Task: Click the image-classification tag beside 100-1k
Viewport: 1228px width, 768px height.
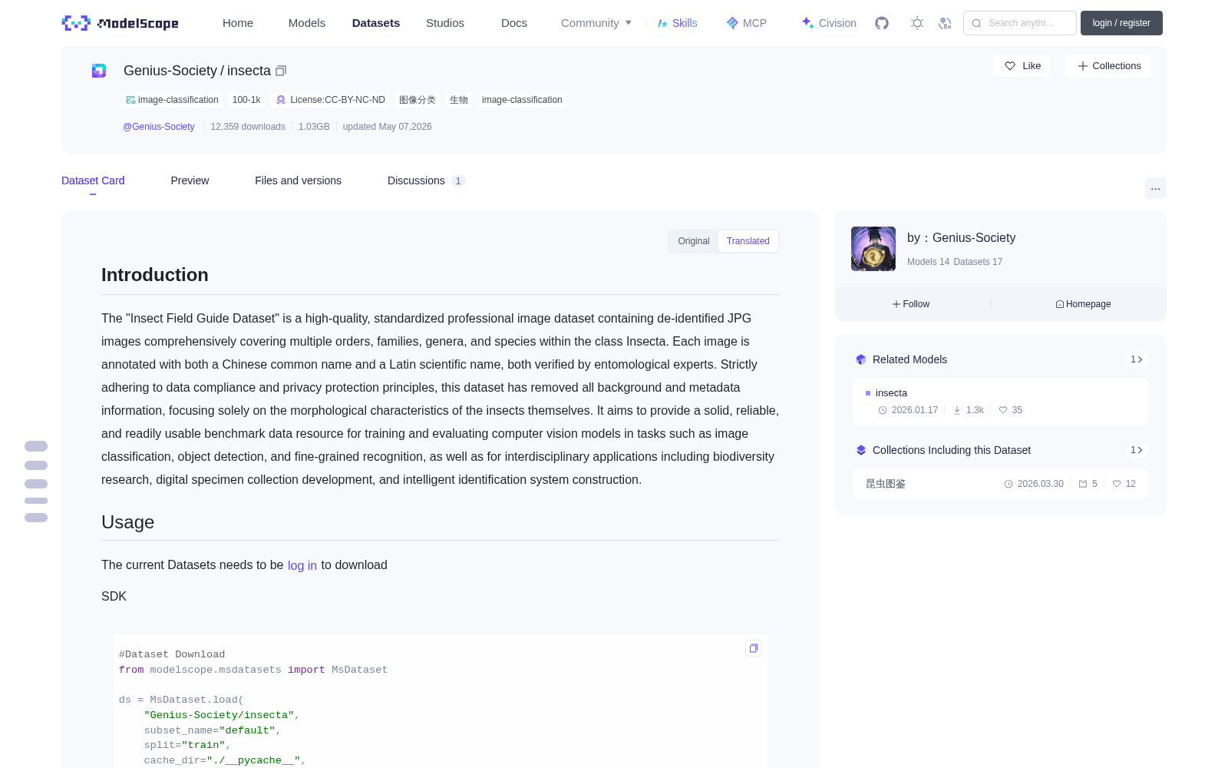Action: coord(172,100)
